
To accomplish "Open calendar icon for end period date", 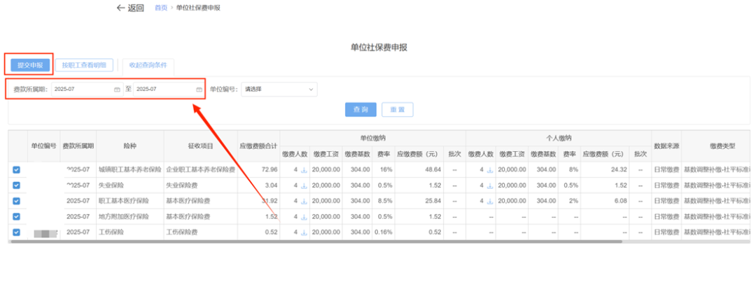I will (x=199, y=90).
